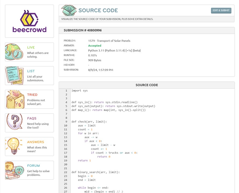Click problem name Transport of Solar Panels

tap(109, 41)
